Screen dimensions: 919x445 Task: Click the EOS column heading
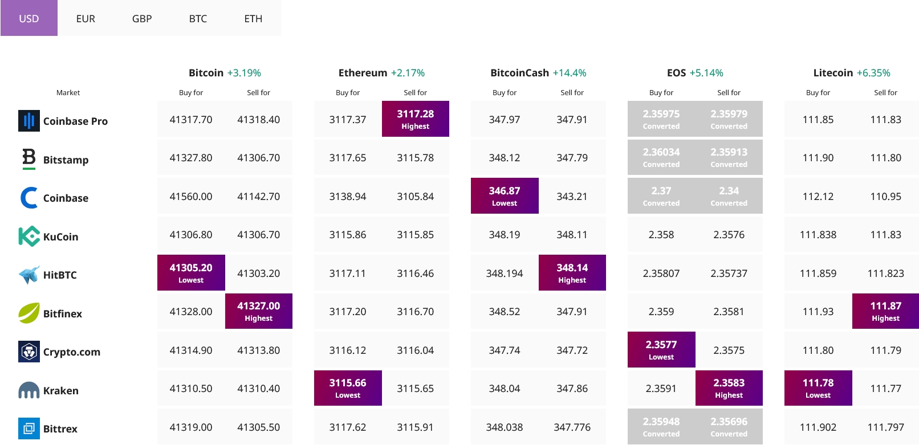pos(676,72)
